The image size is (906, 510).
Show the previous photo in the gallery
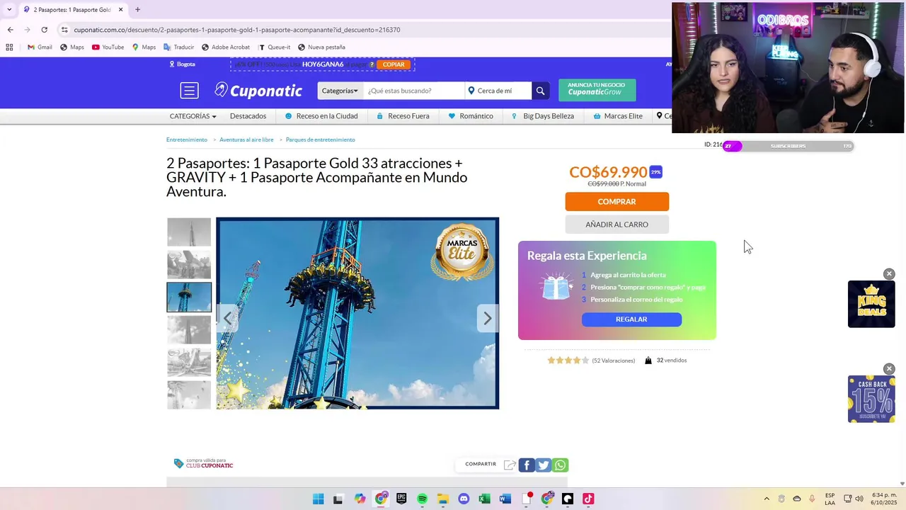[227, 318]
